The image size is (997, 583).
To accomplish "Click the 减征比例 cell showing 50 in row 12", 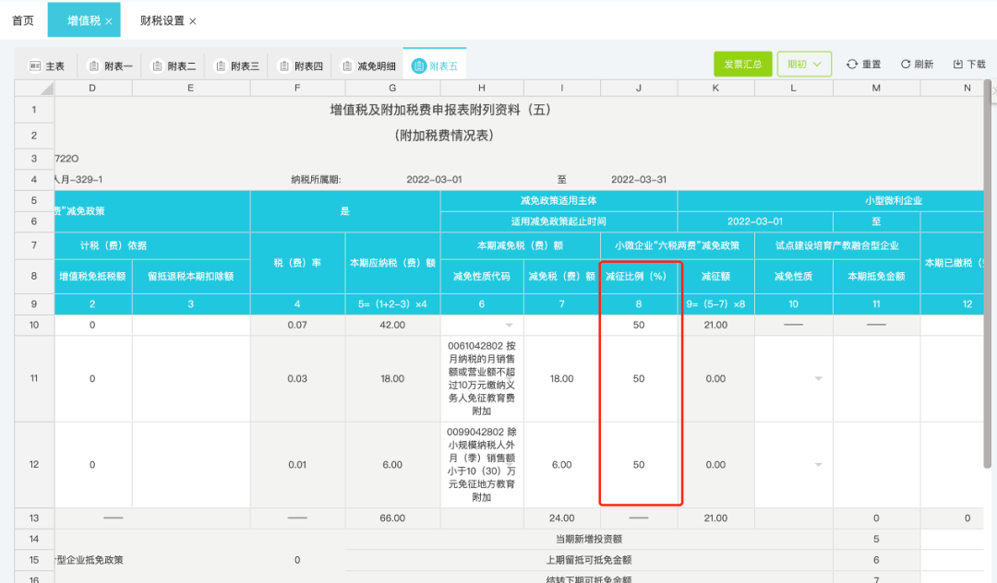I will (x=639, y=465).
